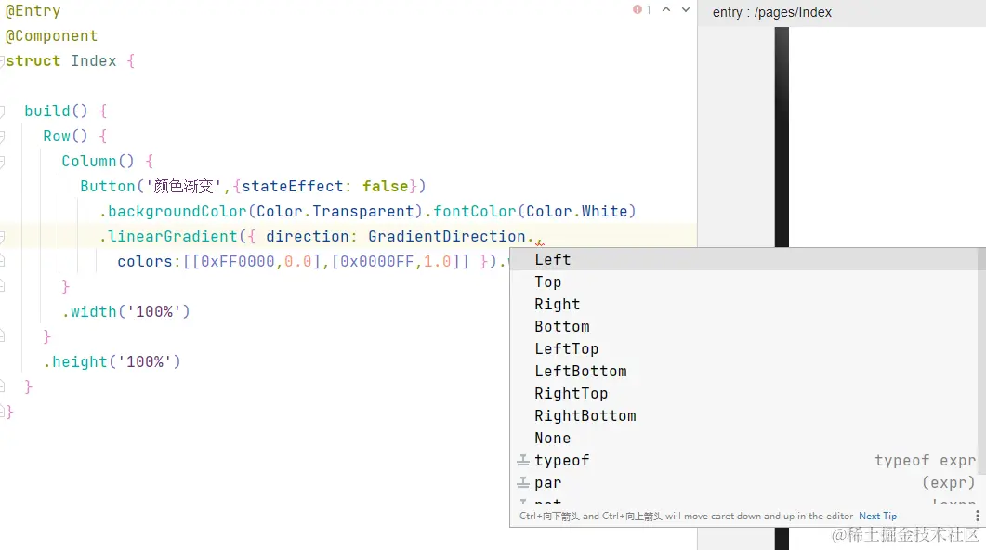The image size is (986, 550).
Task: Collapse the Column() code block
Action: click(3, 162)
